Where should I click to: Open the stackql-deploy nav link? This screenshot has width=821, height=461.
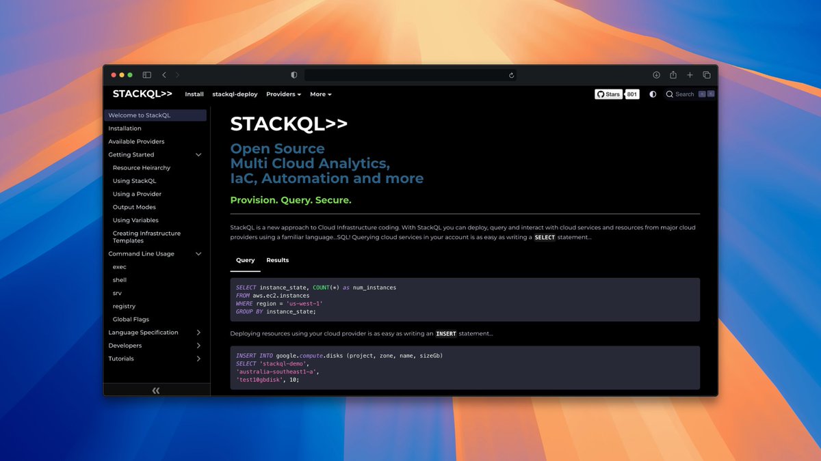235,94
